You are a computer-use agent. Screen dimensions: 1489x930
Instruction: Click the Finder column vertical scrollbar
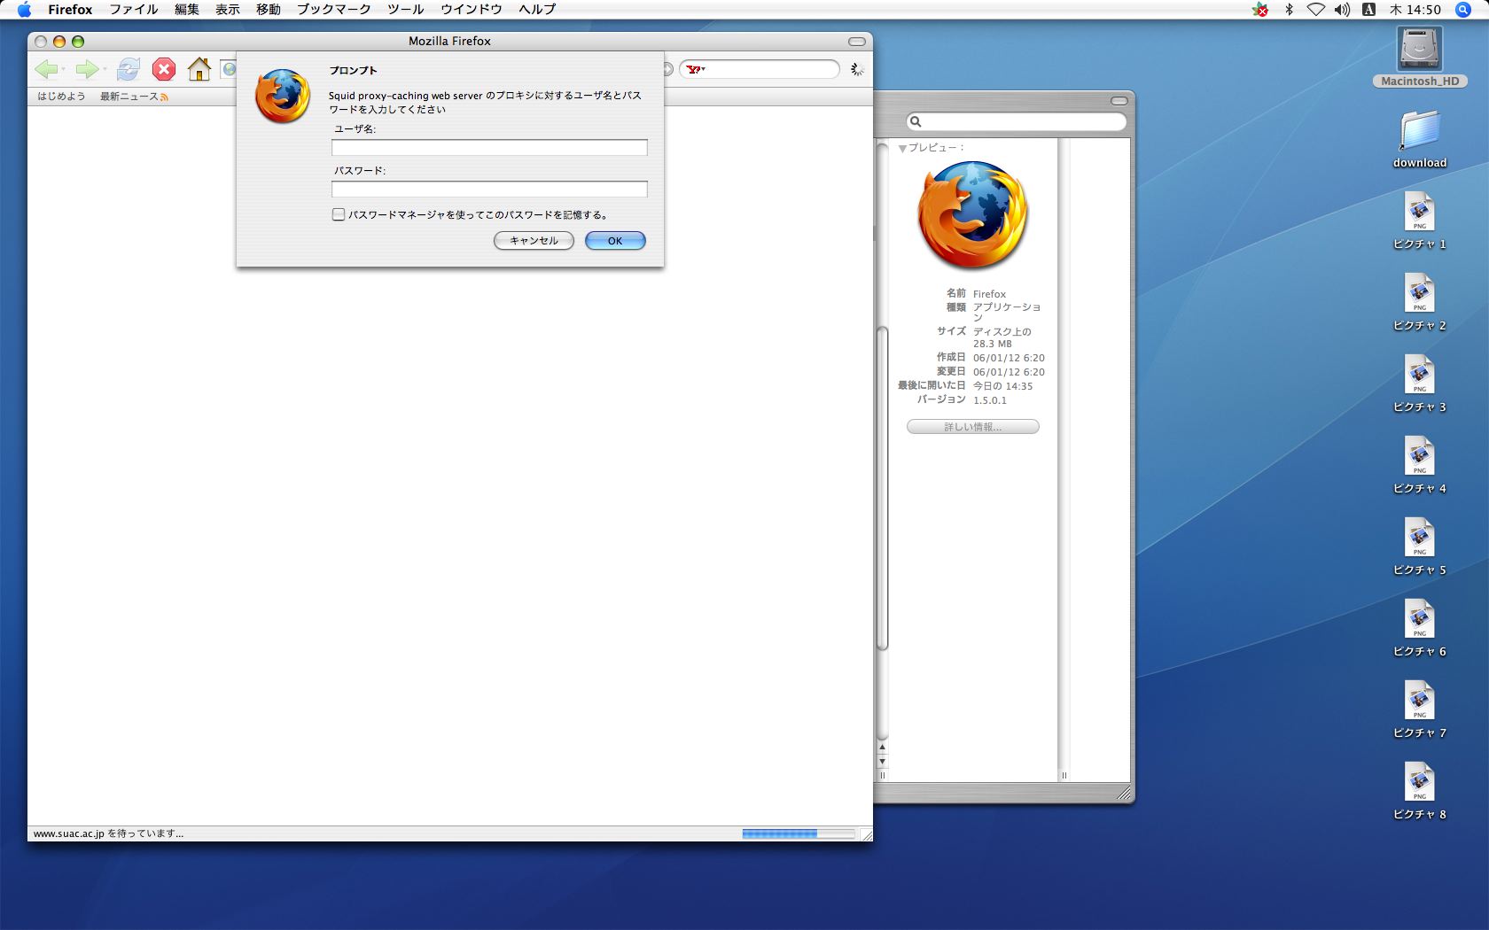pos(882,489)
